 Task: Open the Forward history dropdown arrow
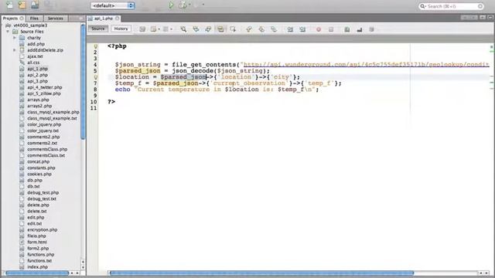(171, 29)
